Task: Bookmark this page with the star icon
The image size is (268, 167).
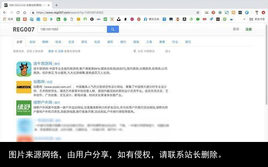Action: [198, 13]
